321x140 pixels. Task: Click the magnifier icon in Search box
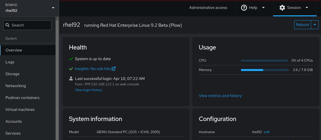coord(8,25)
